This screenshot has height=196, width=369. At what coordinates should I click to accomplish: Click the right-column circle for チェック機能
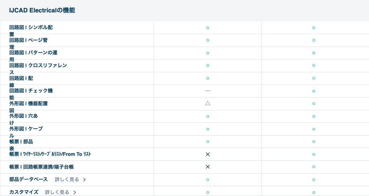click(314, 91)
